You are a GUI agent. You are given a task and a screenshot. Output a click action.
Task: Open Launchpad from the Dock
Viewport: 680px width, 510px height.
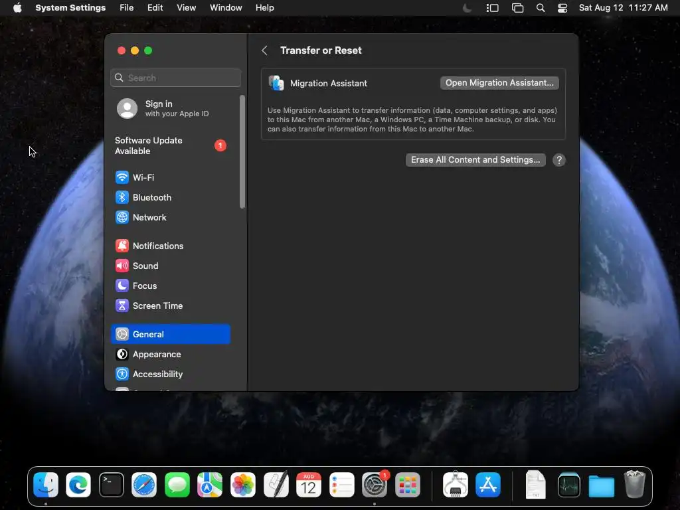[x=408, y=484]
